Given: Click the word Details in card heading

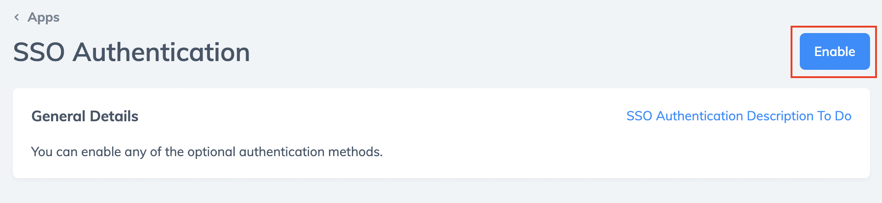Looking at the screenshot, I should tap(114, 116).
